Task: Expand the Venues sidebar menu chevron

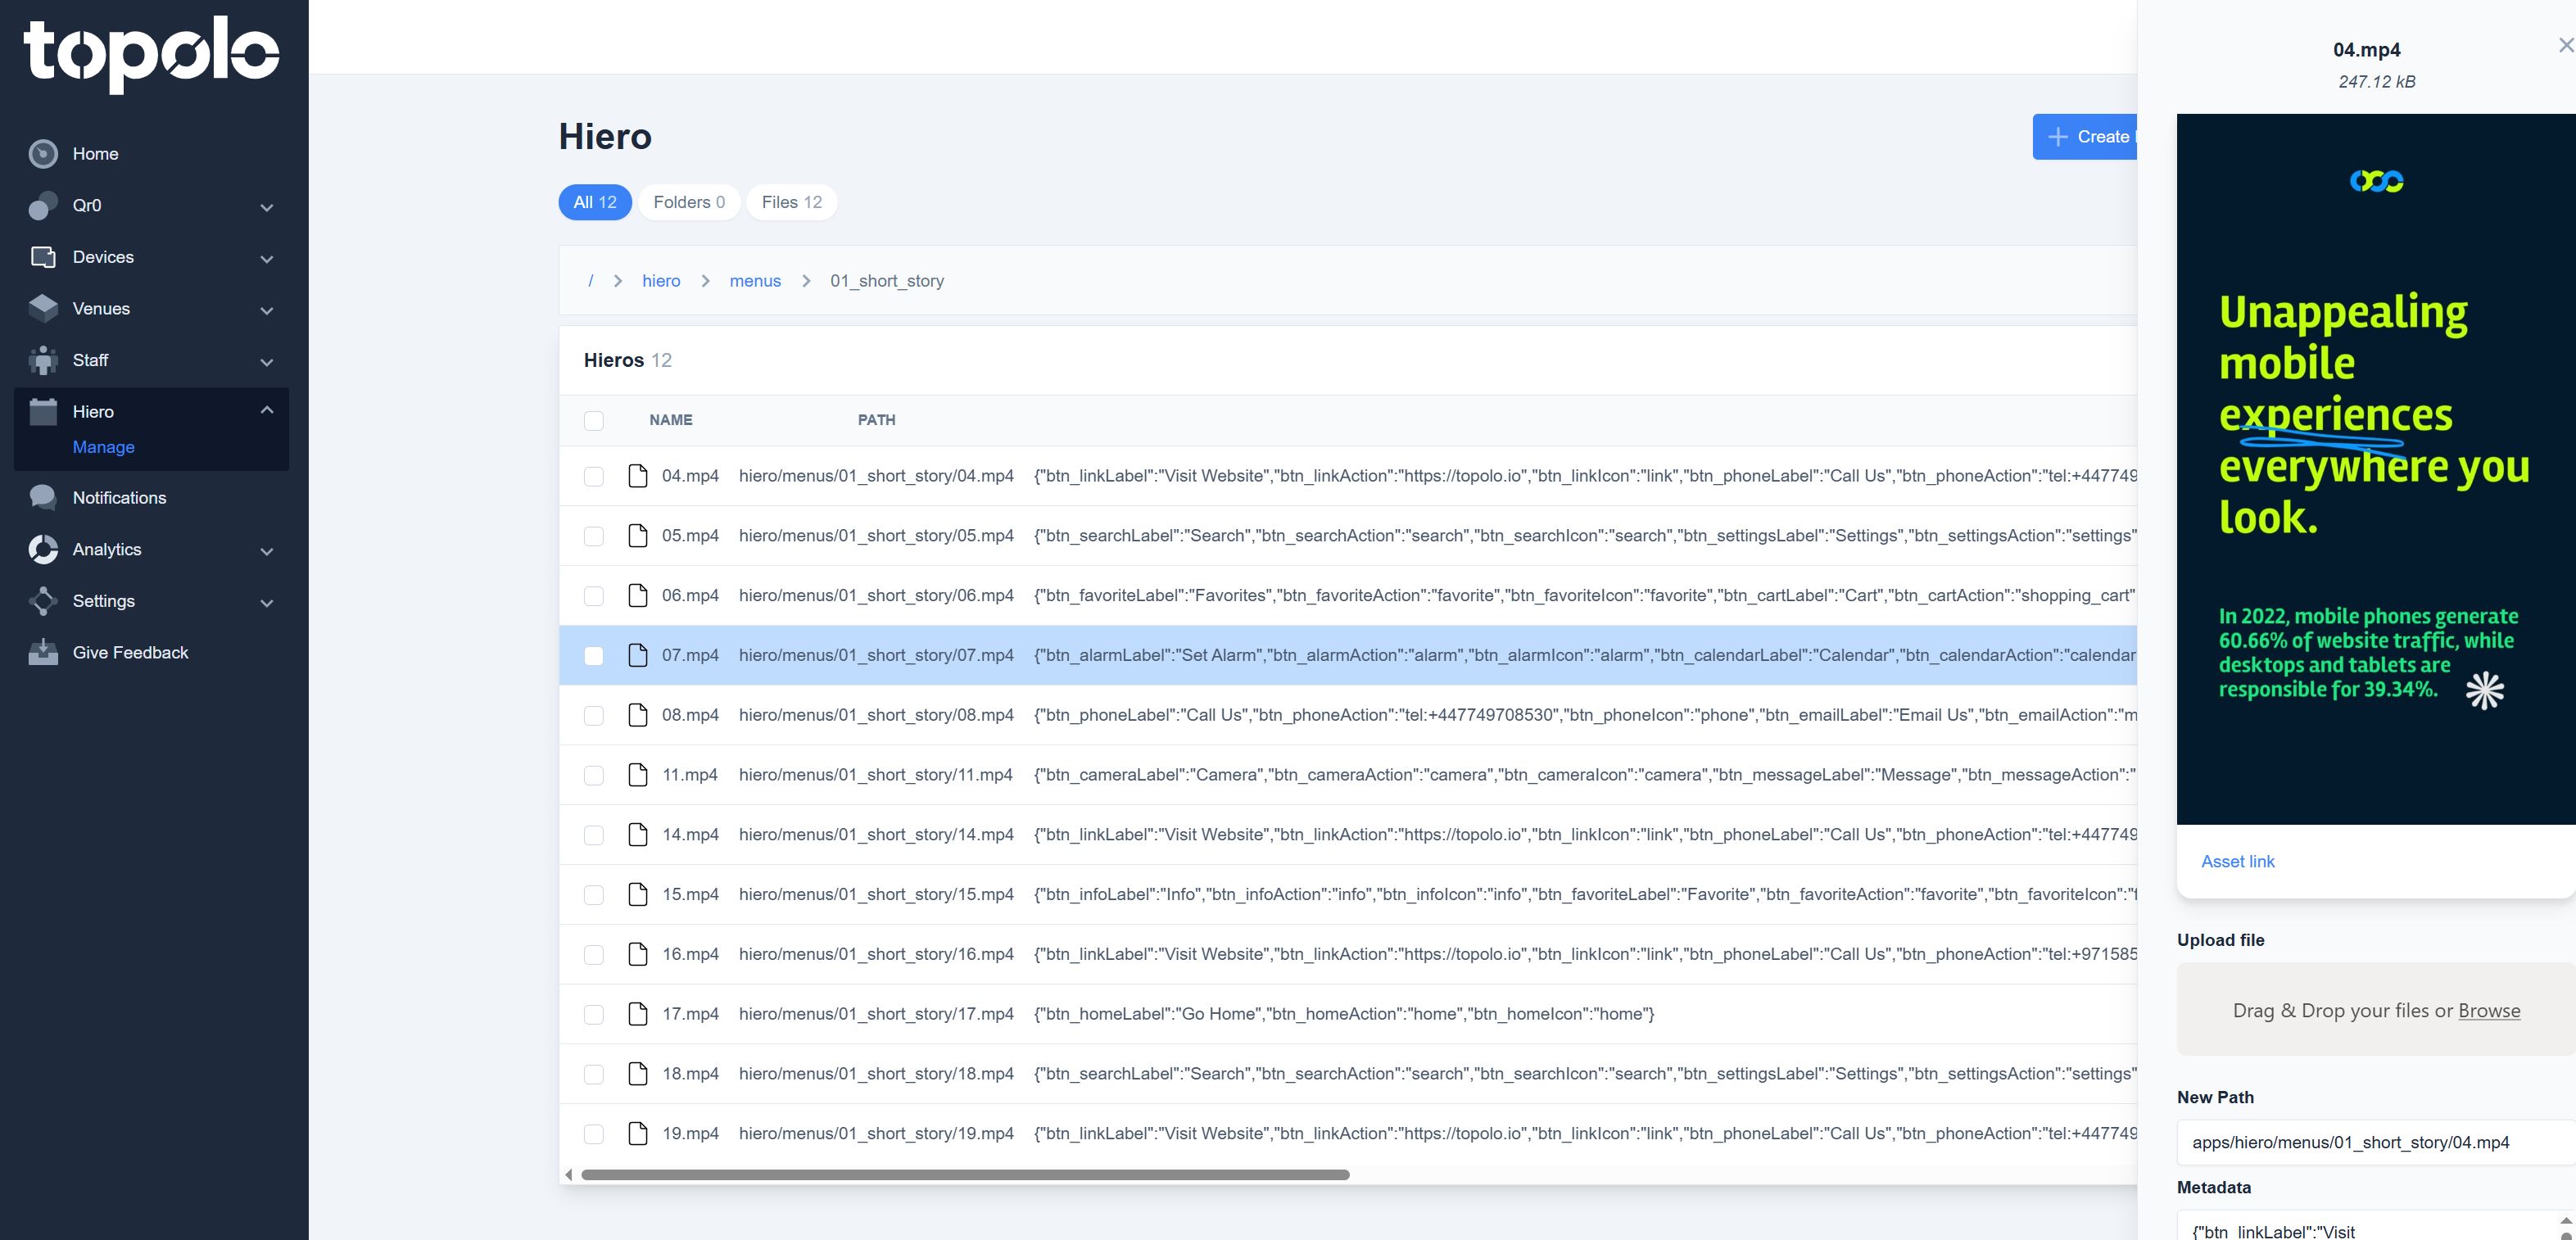Action: click(x=267, y=311)
